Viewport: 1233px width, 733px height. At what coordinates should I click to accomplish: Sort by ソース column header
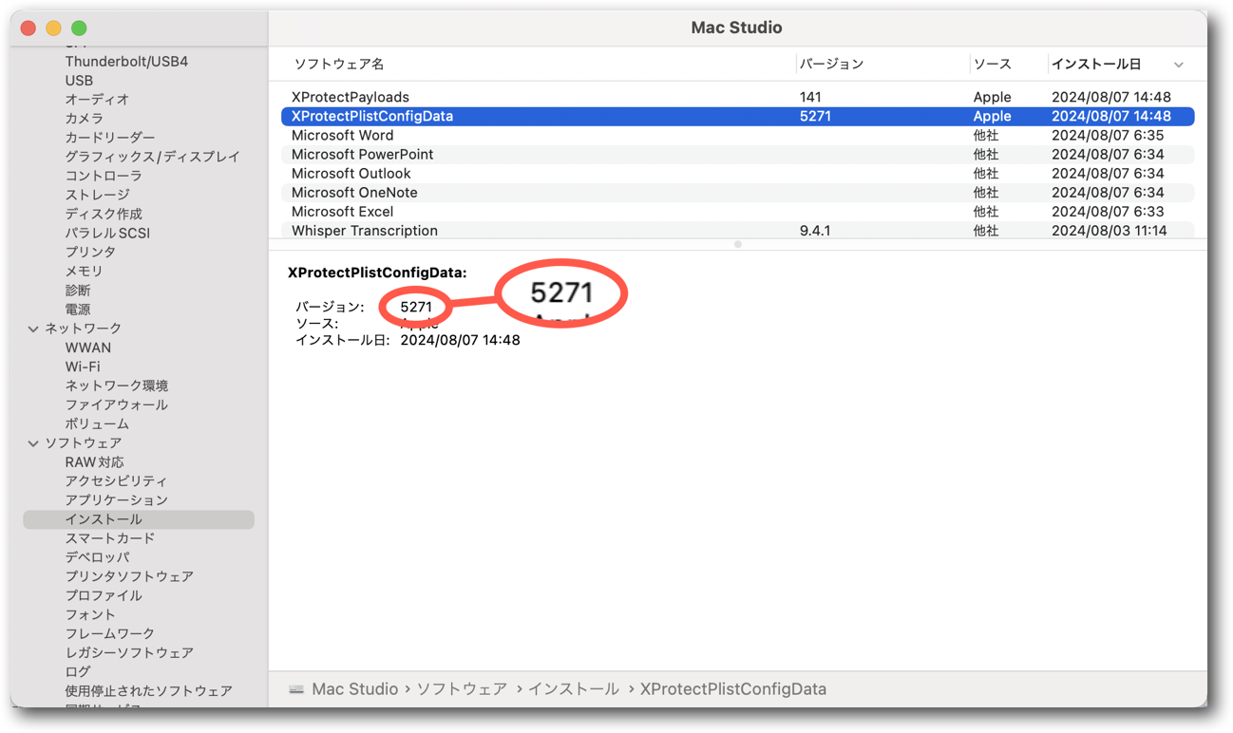click(992, 64)
